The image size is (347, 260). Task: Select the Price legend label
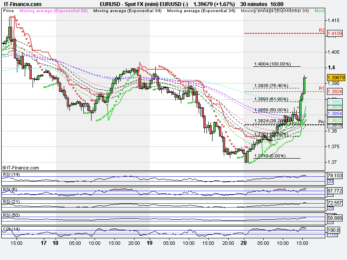point(8,10)
